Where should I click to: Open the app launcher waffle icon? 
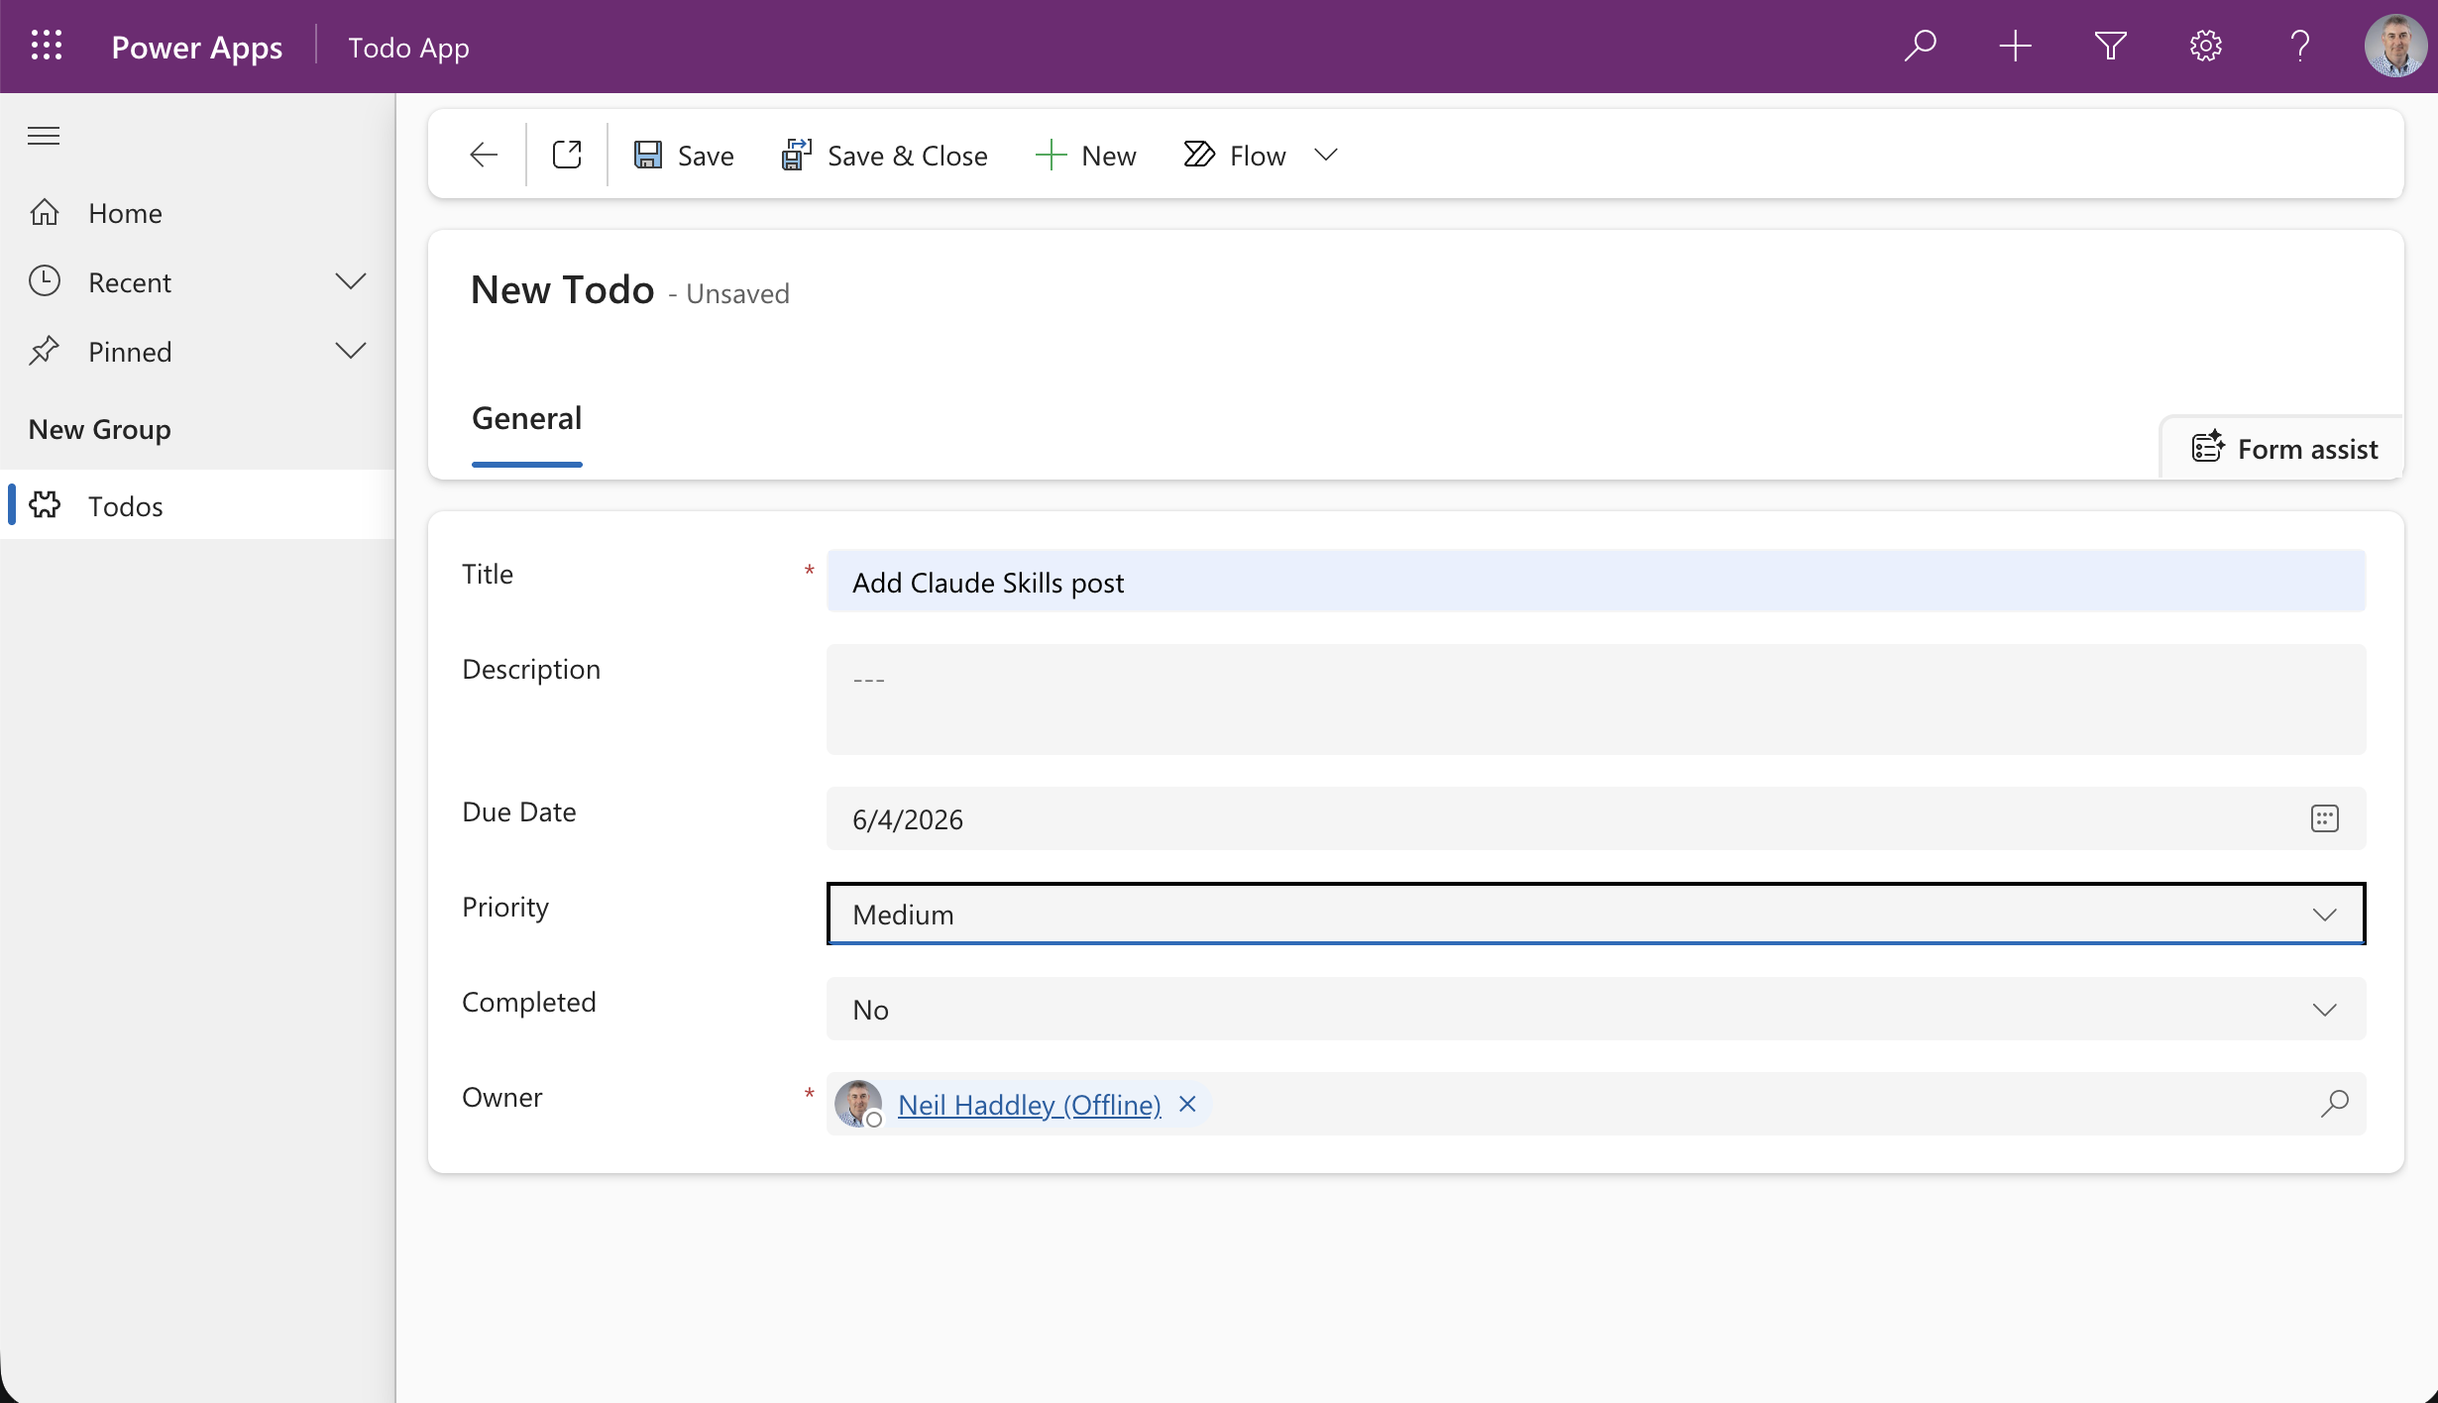(x=47, y=46)
